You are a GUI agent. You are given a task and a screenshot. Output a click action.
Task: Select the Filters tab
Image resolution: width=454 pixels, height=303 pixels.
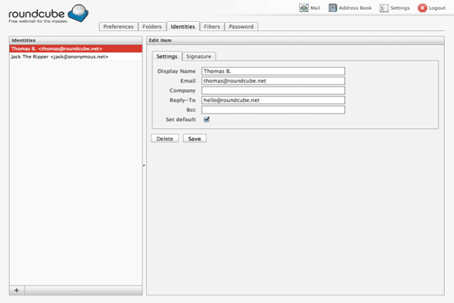click(x=212, y=27)
